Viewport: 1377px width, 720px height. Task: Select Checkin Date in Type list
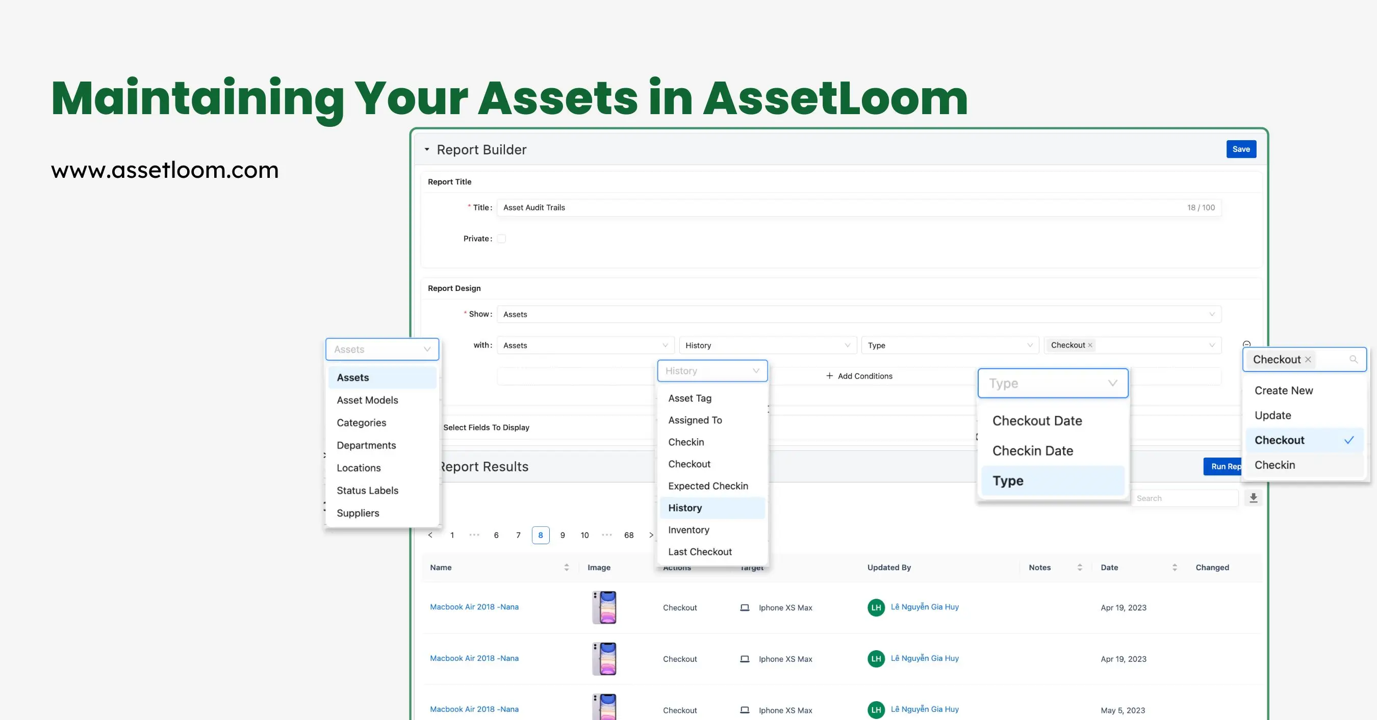1032,451
